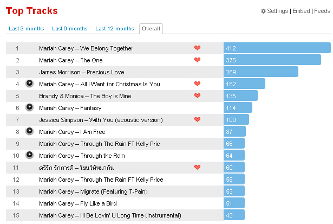333x224 pixels.
Task: Select the Last 12 months tab
Action: coord(115,29)
